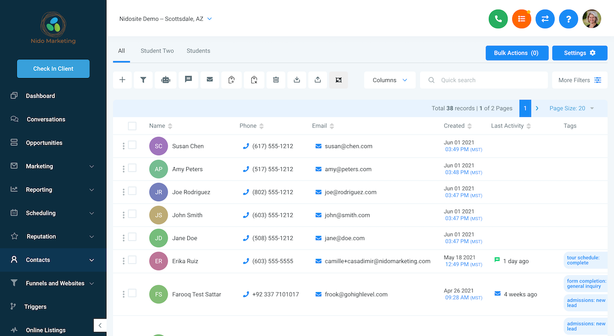Tick the checkbox for Susan Chen
Image resolution: width=614 pixels, height=336 pixels.
(x=132, y=145)
